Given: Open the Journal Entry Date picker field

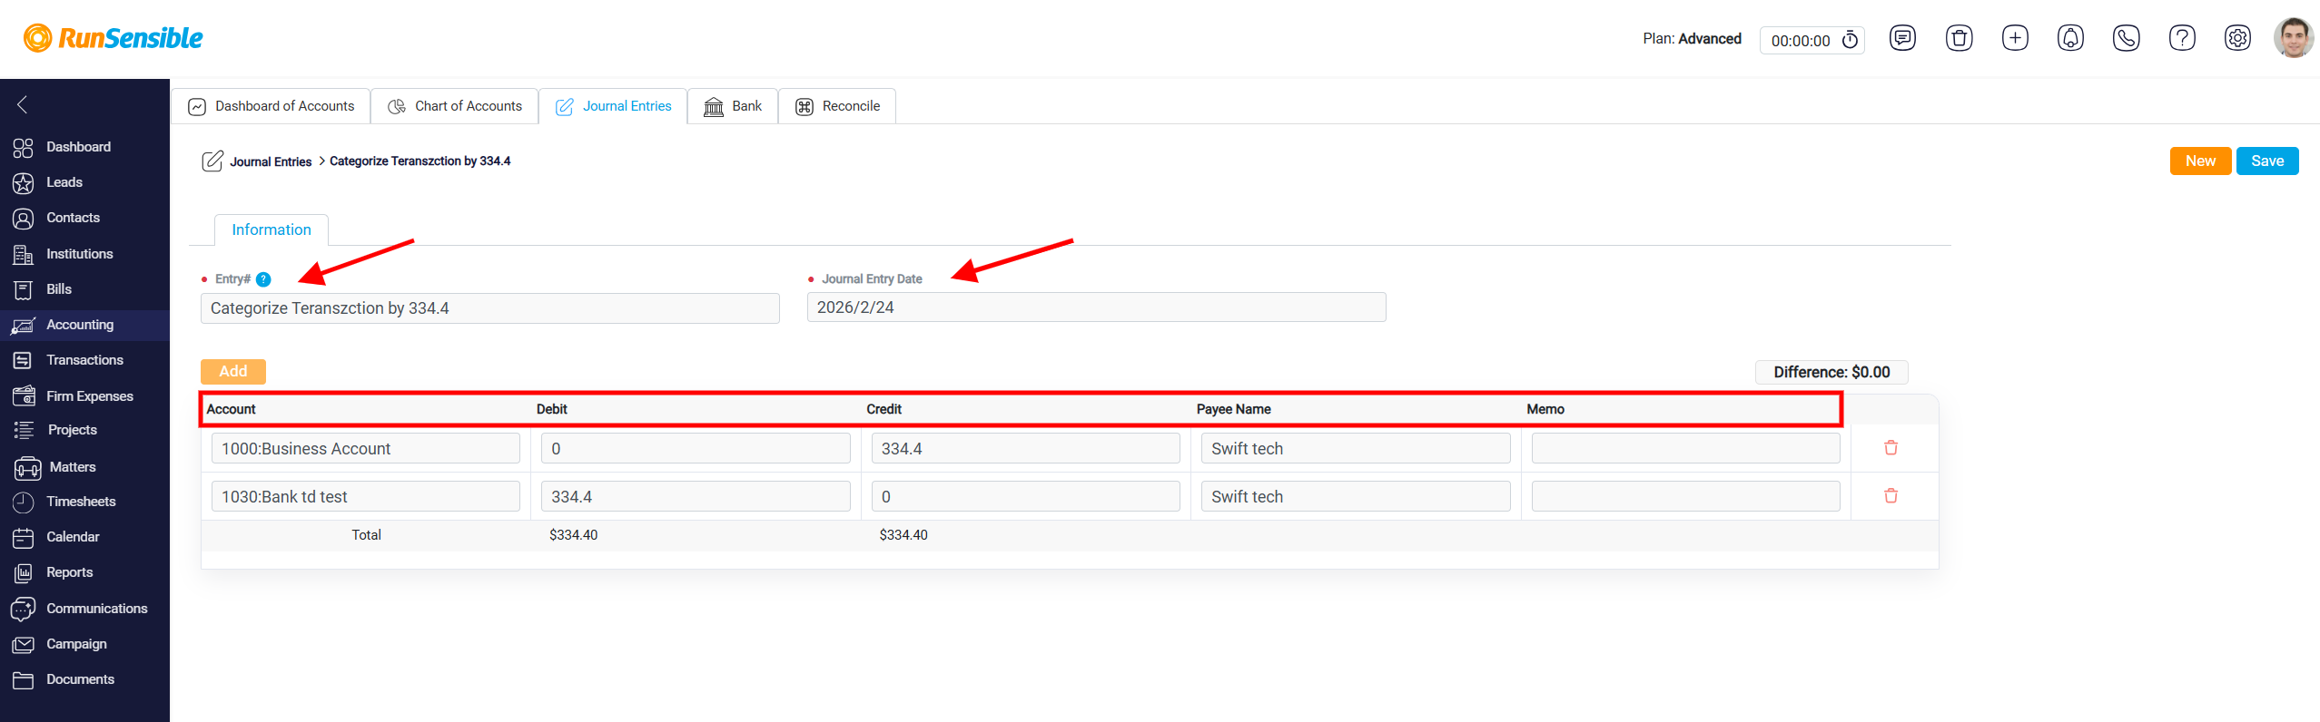Looking at the screenshot, I should [x=1096, y=307].
